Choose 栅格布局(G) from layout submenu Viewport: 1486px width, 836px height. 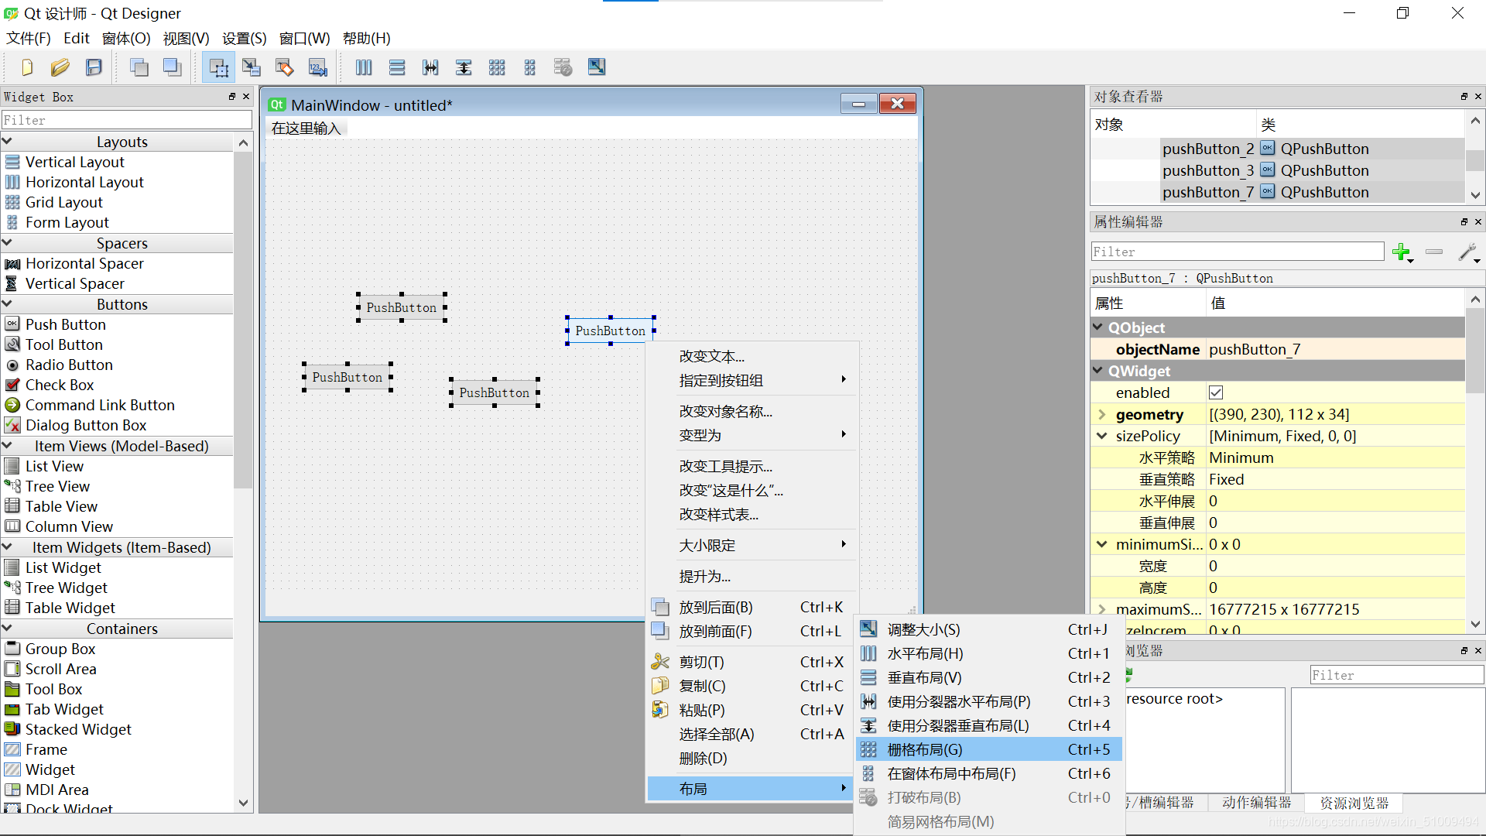924,749
